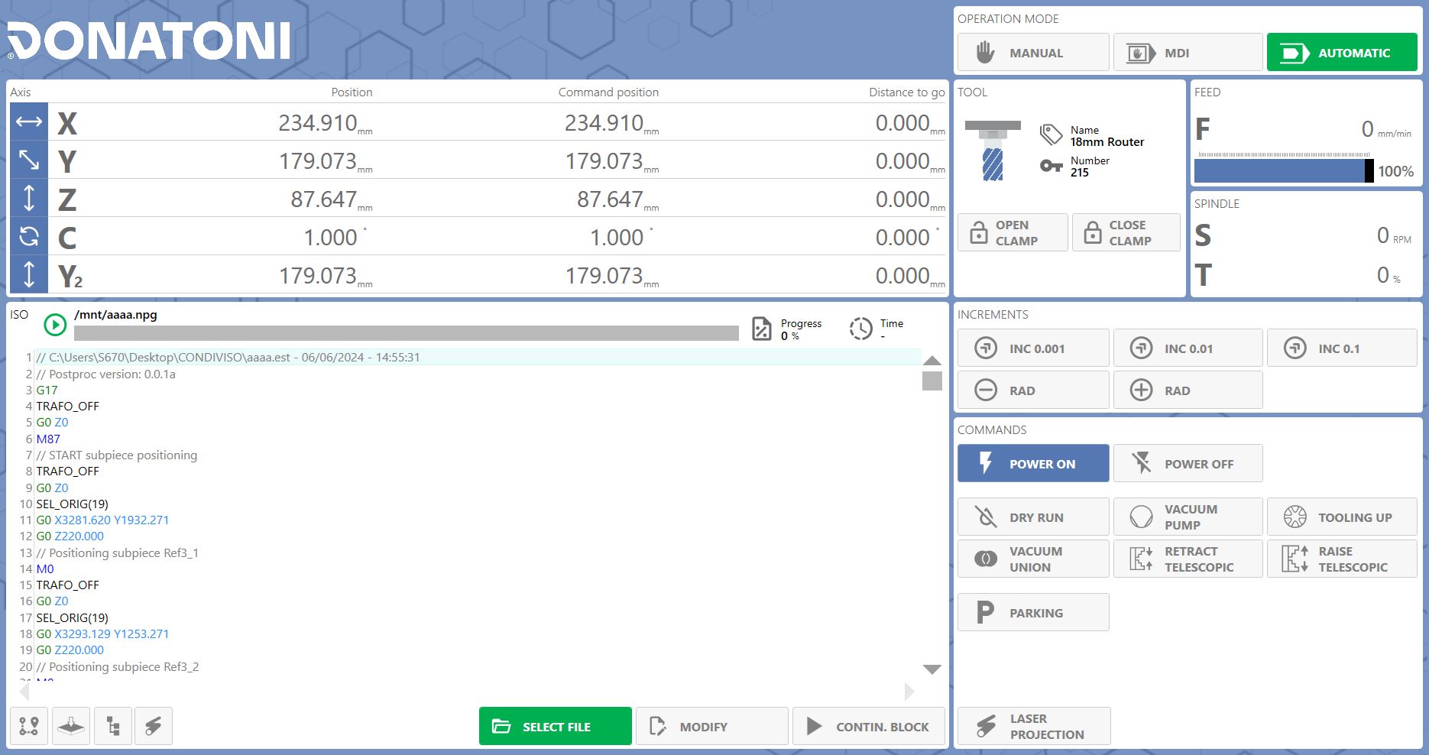Open the tool clamp

click(x=1013, y=232)
